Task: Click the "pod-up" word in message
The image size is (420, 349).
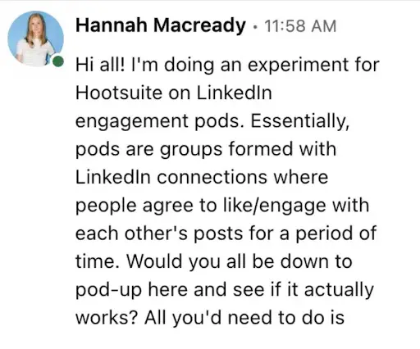Action: pyautogui.click(x=109, y=290)
